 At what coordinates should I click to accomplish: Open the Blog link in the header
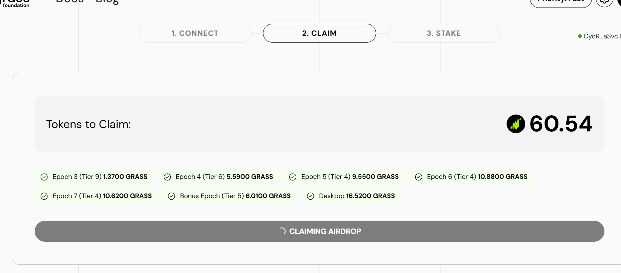click(x=107, y=2)
